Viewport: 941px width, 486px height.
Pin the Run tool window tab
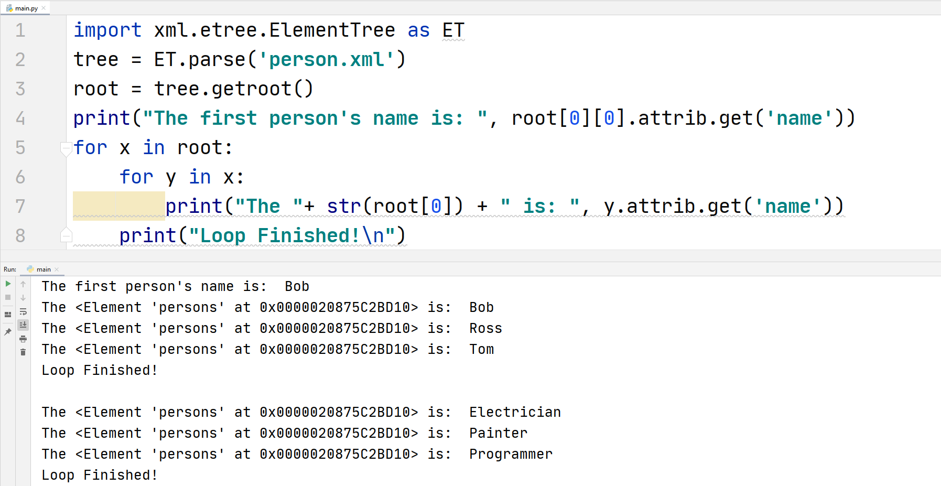click(x=8, y=331)
